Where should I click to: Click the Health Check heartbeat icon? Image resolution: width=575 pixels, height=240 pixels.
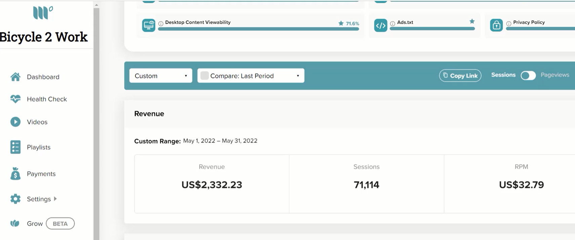pos(15,99)
